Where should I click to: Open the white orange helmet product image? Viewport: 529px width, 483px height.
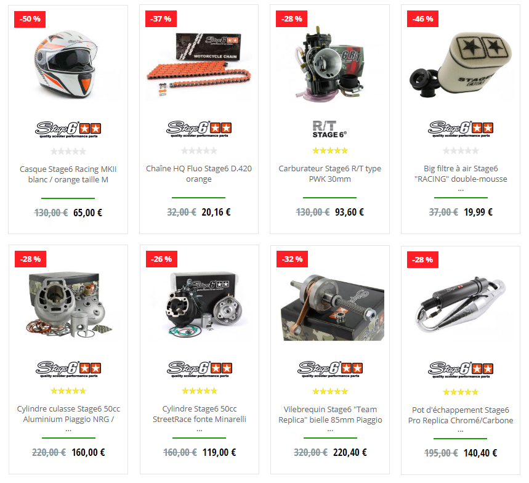[67, 65]
